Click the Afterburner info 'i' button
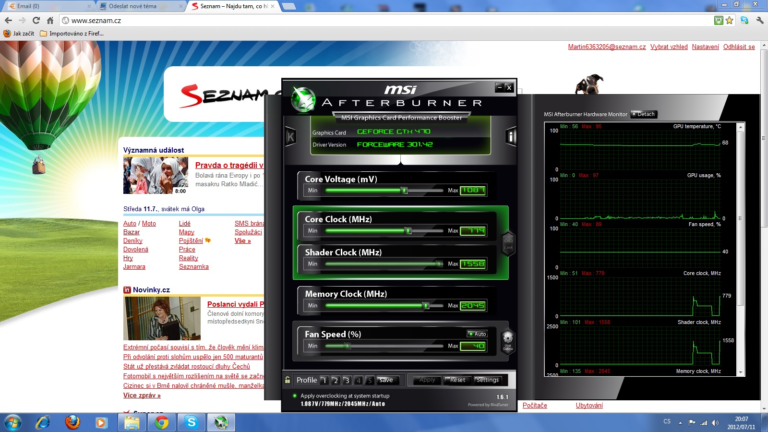Viewport: 768px width, 432px height. click(x=511, y=137)
